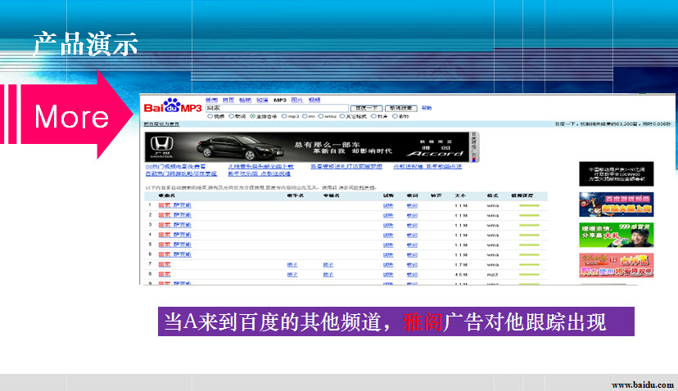Select the 歌词 radio button
This screenshot has height=391, width=678.
click(x=232, y=116)
